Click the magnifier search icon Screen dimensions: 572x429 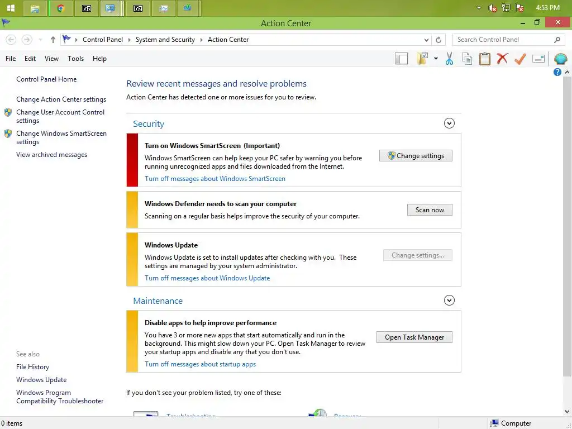pos(557,40)
